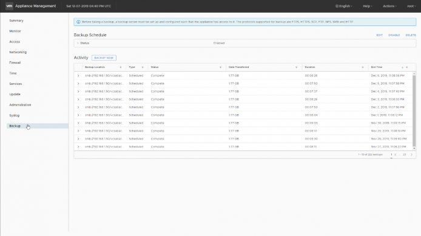Viewport: 421px width, 236px height.
Task: Click the Appliance Management title
Action: [35, 6]
